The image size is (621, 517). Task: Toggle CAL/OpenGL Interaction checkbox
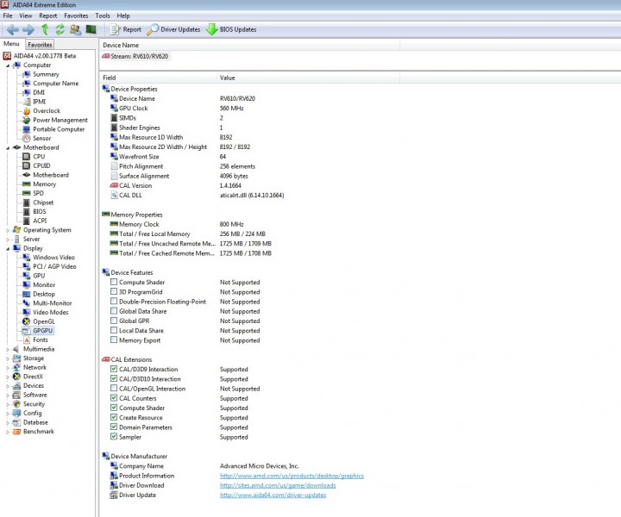[x=114, y=389]
